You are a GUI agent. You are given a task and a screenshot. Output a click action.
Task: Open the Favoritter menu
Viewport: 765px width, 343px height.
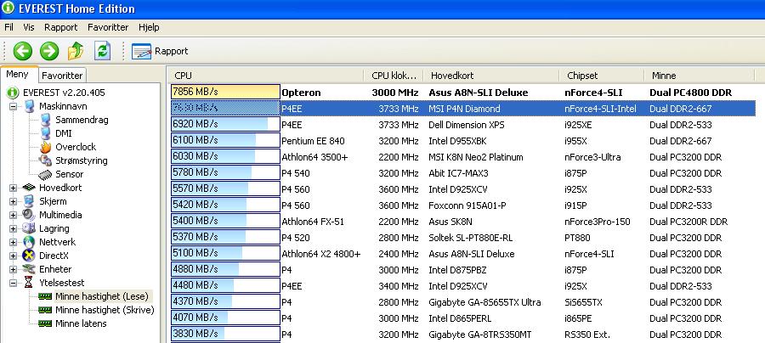pos(108,27)
